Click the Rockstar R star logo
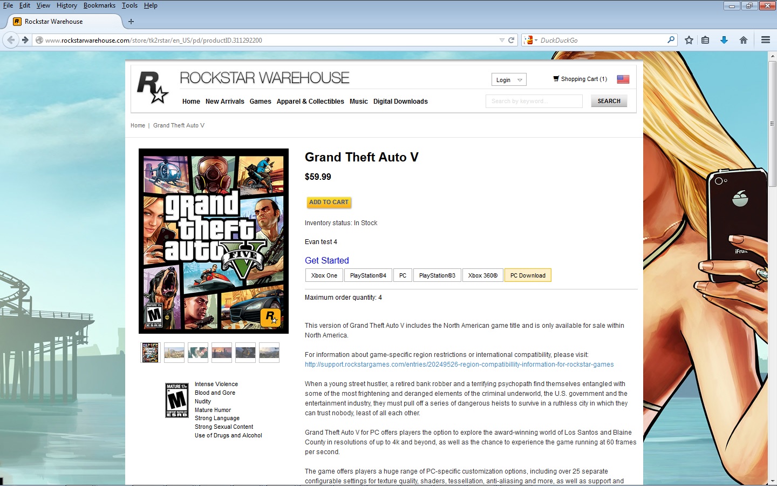777x486 pixels. point(152,87)
